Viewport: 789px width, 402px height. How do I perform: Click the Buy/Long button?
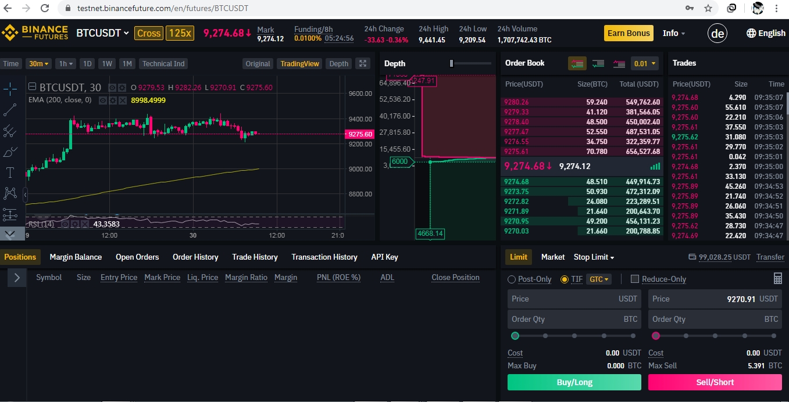click(574, 382)
